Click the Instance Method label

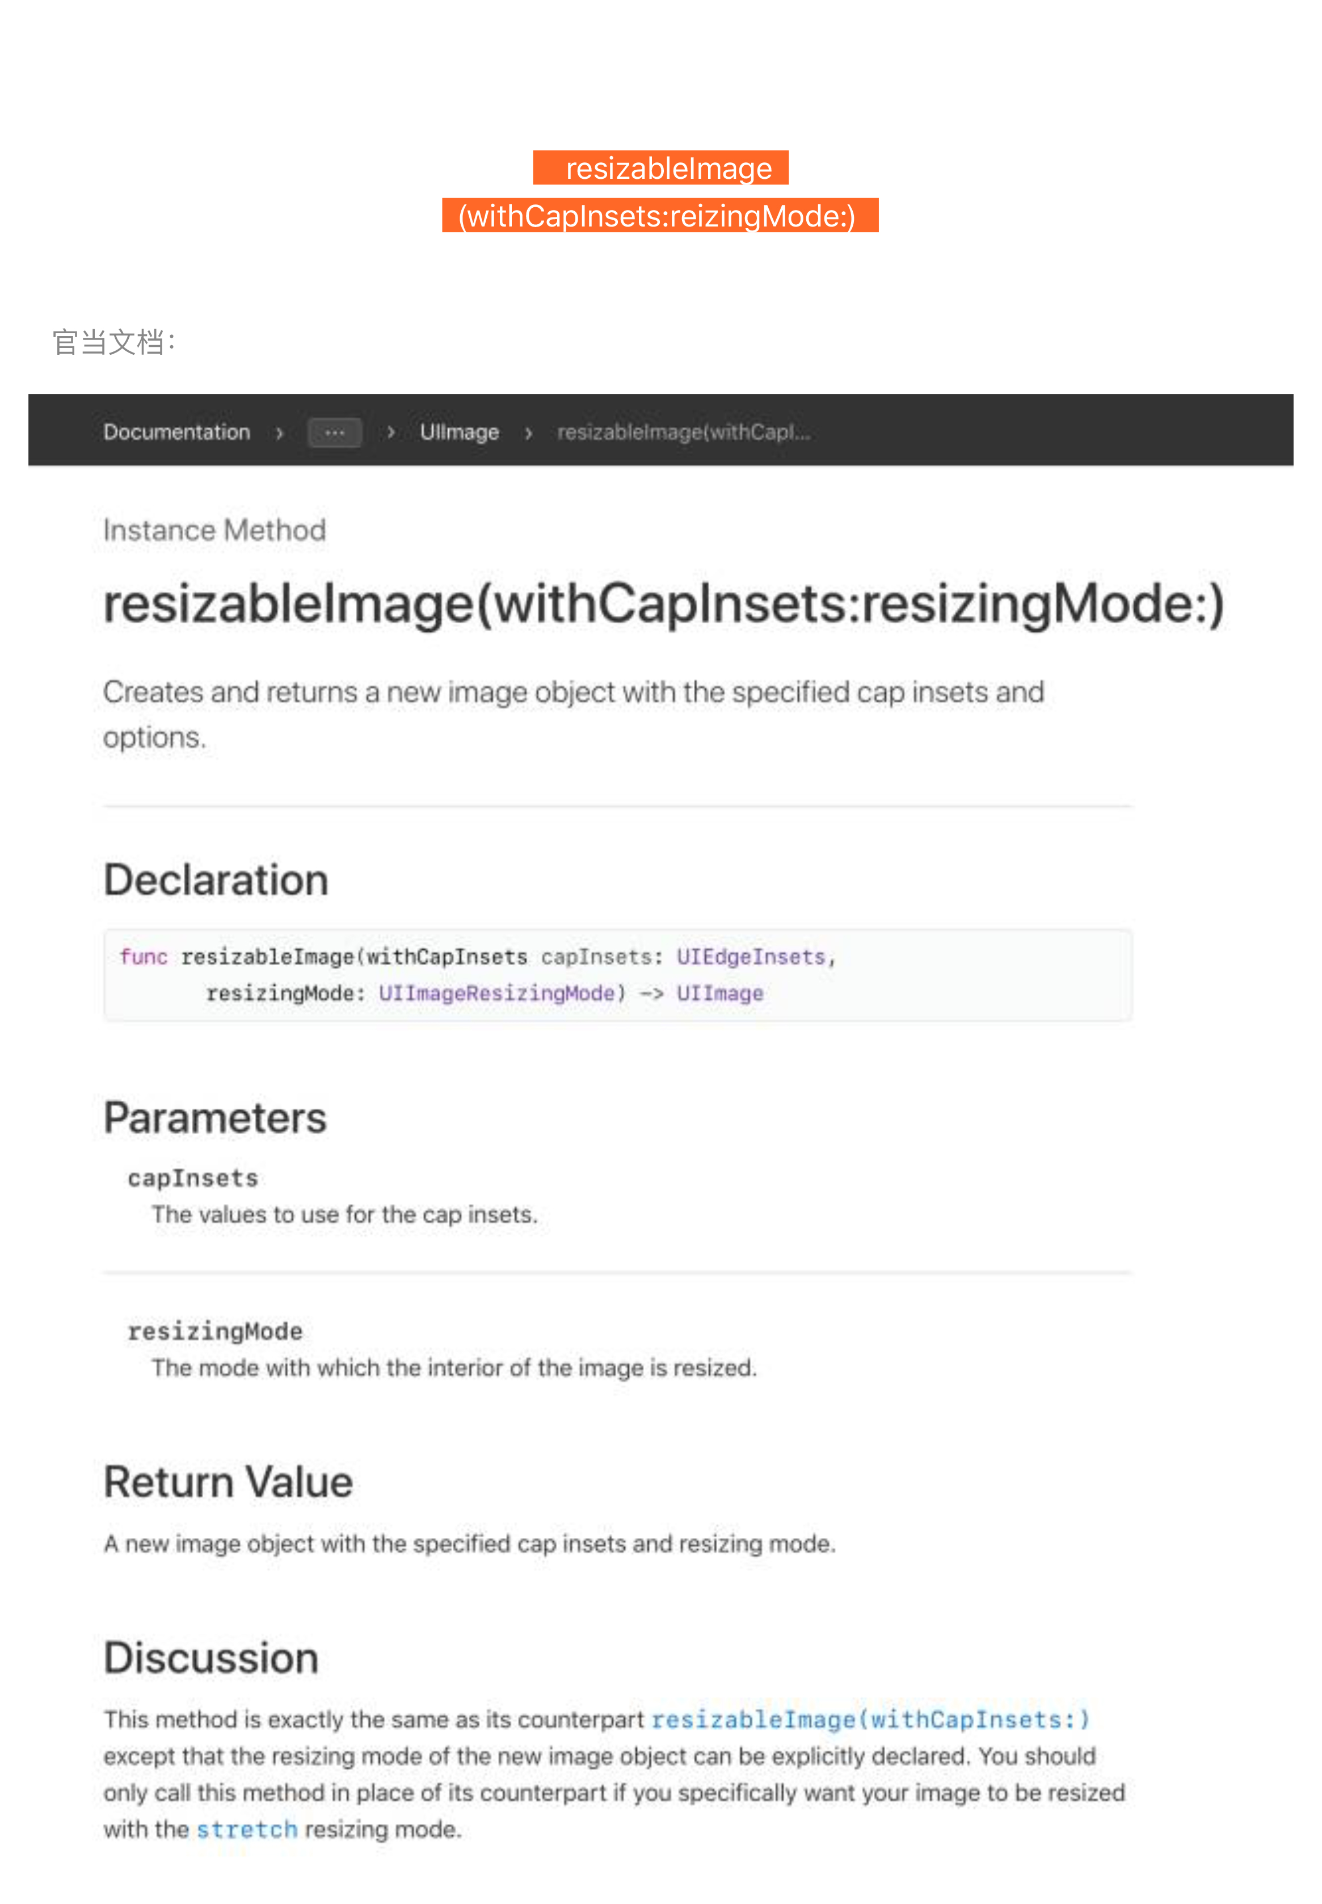[214, 530]
